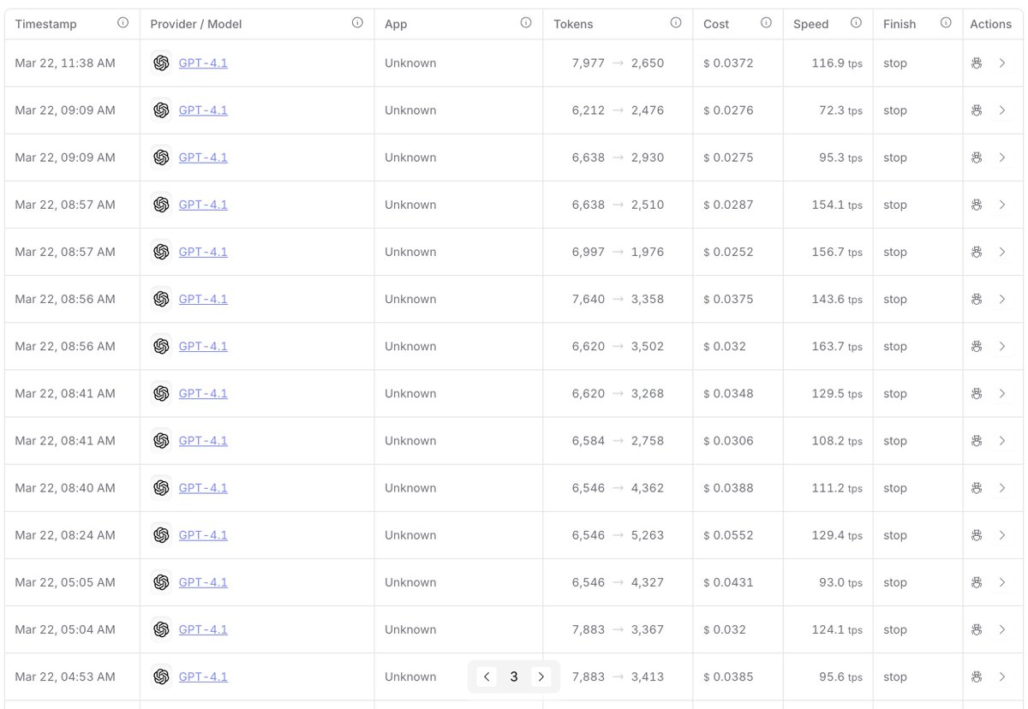Click the Mar 22, 08:40 AM timestamp

coord(65,487)
